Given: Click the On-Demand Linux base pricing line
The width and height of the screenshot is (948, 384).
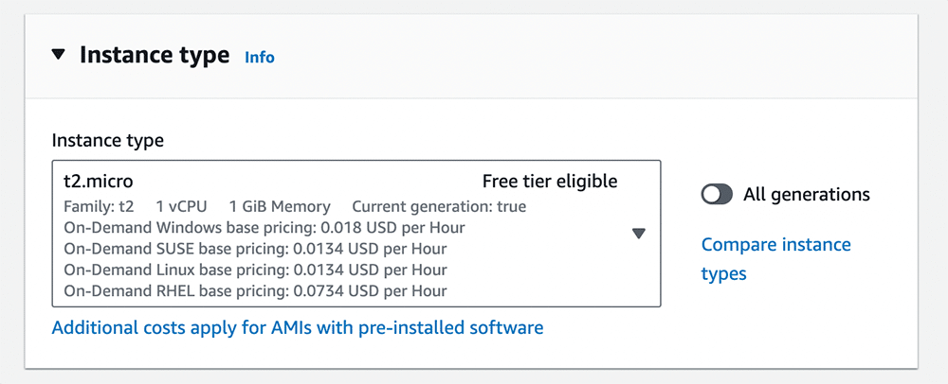Looking at the screenshot, I should [x=255, y=270].
